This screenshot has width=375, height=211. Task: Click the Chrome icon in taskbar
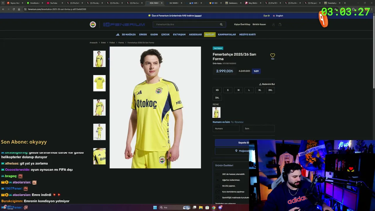click(x=214, y=207)
